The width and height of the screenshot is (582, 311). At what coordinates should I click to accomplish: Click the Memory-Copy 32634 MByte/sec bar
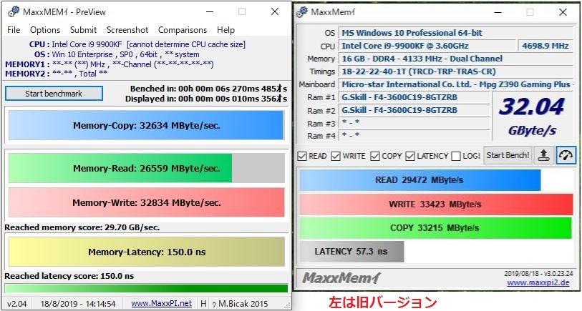point(146,125)
